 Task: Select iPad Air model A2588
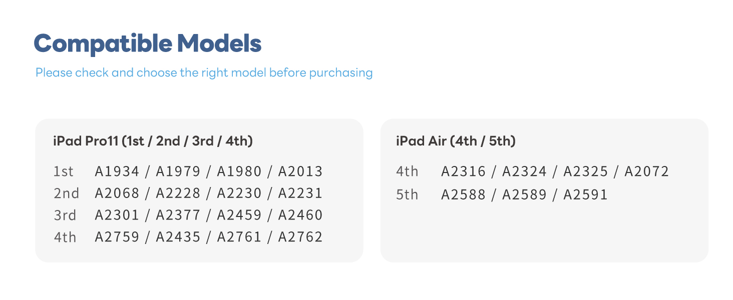[463, 194]
